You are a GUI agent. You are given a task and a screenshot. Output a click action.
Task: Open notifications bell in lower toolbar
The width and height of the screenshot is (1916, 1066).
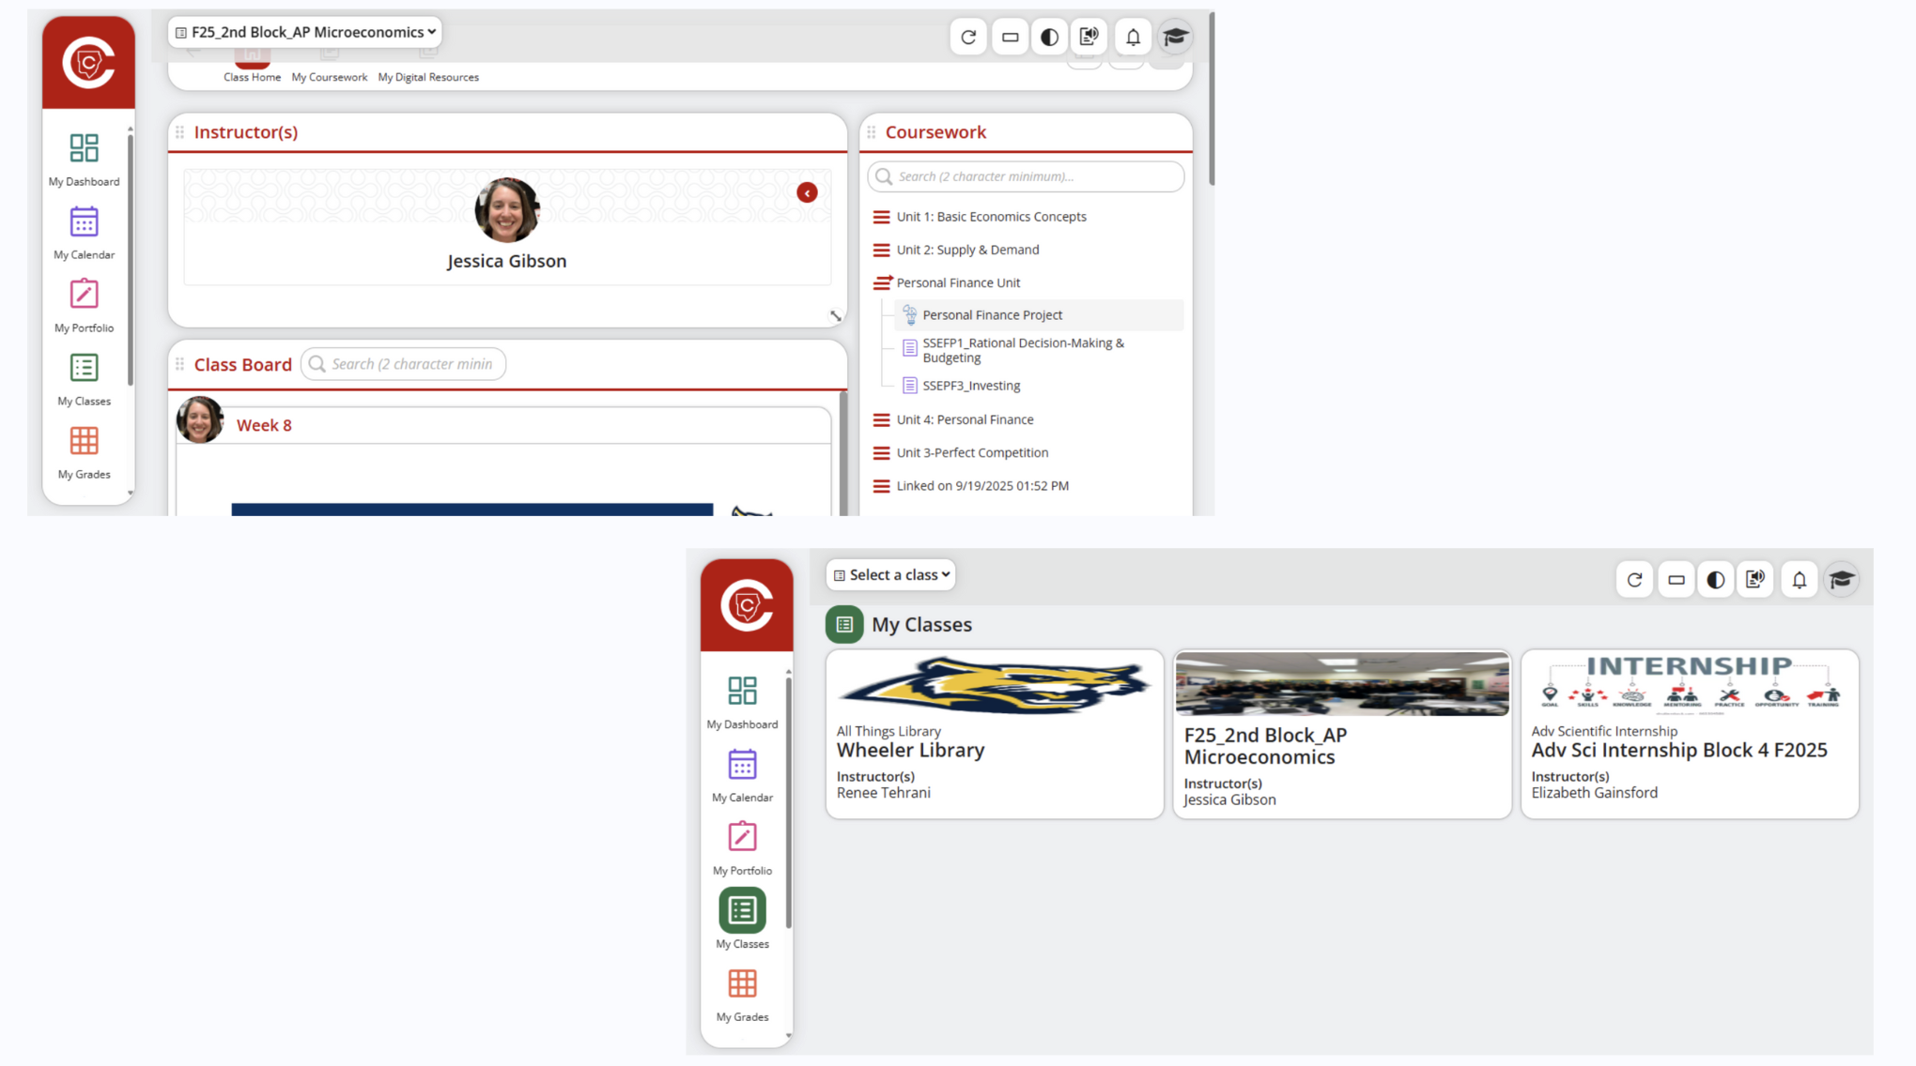coord(1799,580)
